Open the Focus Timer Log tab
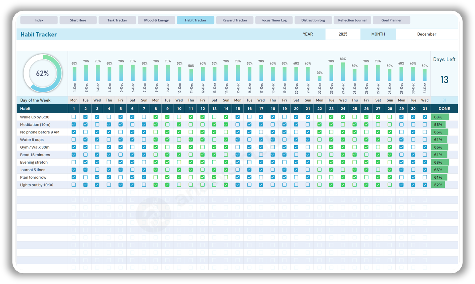 coord(274,20)
